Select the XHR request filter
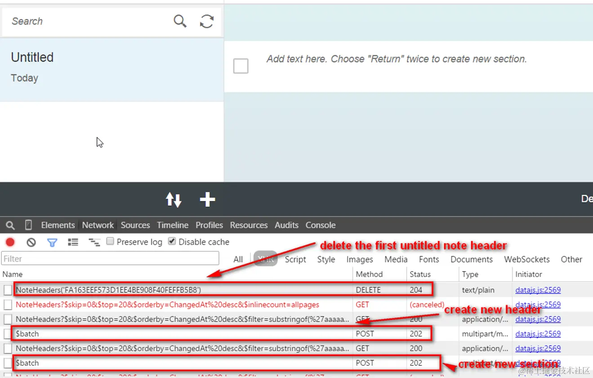The image size is (593, 378). tap(265, 259)
